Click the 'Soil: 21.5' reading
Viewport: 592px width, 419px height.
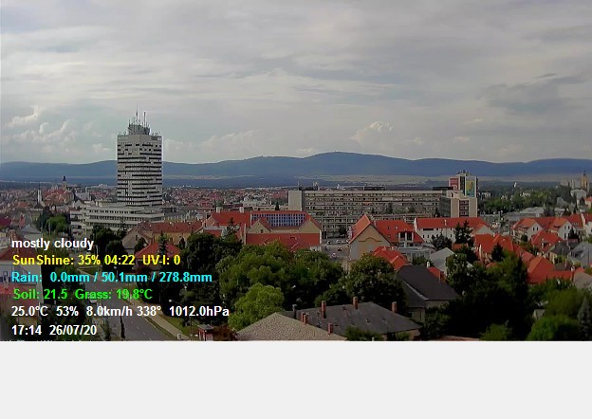pos(41,294)
